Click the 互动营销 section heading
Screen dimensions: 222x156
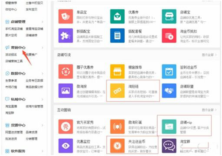tap(64, 110)
